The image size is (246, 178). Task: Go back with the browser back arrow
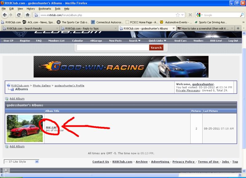[x=5, y=15]
